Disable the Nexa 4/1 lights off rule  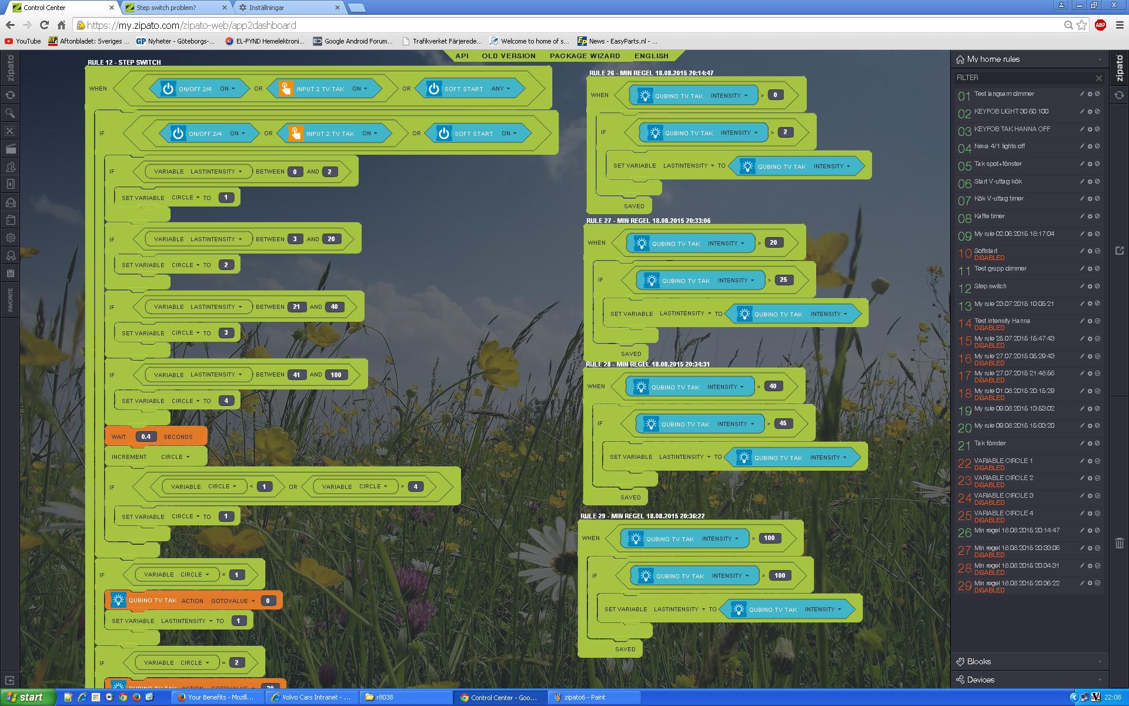click(1097, 146)
